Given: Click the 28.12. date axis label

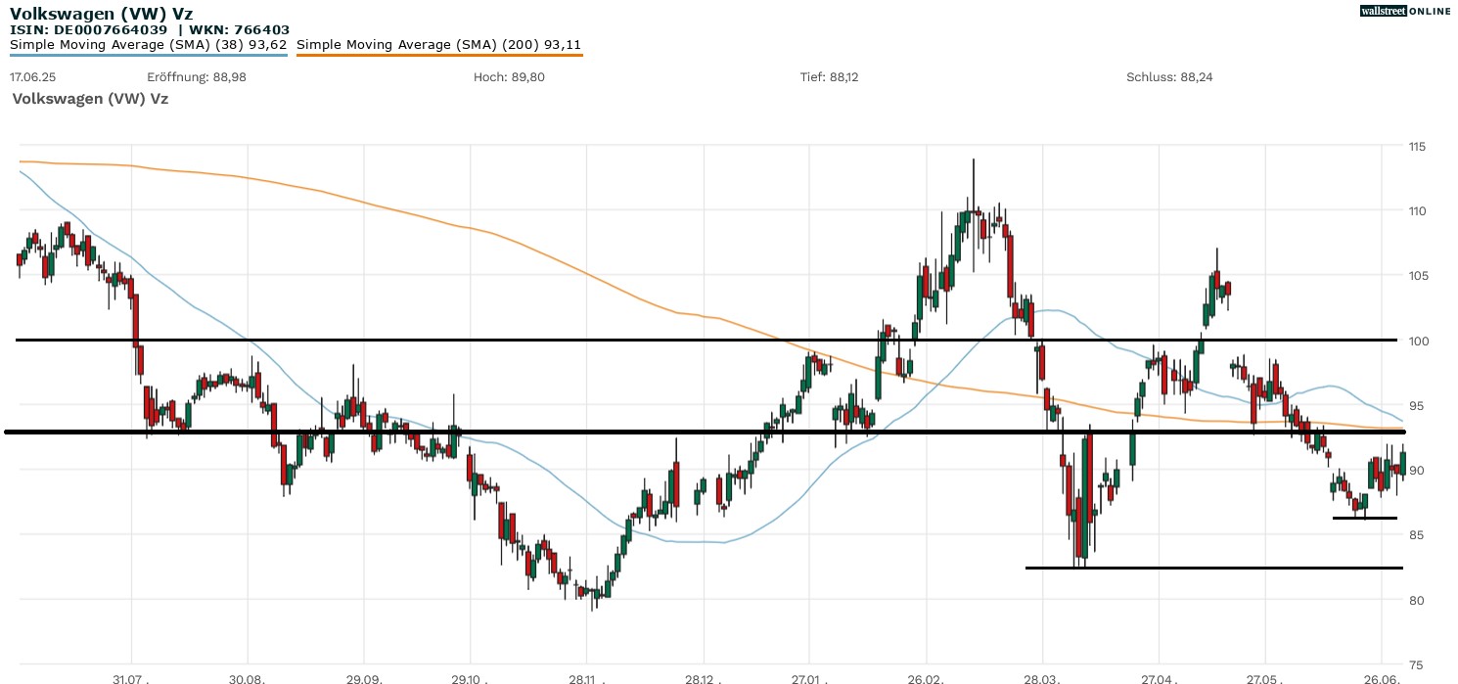Looking at the screenshot, I should (x=703, y=678).
